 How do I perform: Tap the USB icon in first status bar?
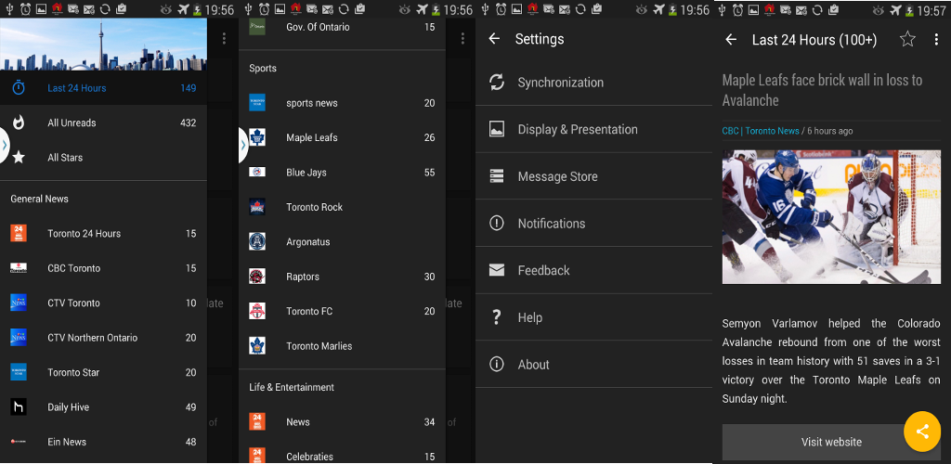(8, 9)
